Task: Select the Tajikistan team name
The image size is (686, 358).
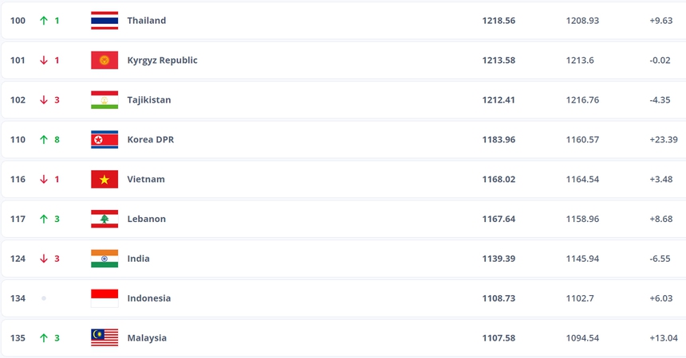Action: (149, 100)
